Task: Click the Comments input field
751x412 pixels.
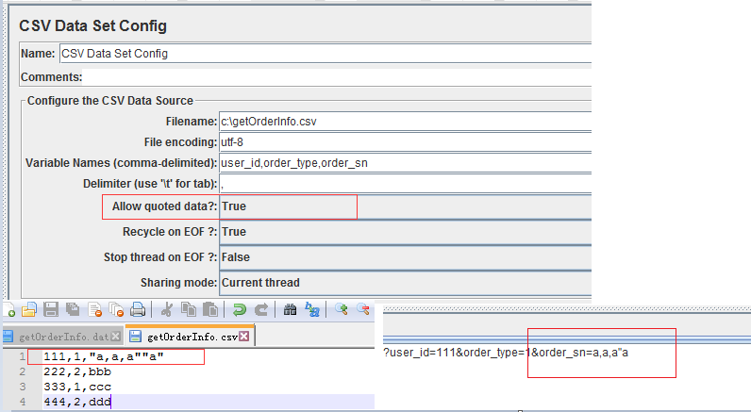Action: [x=337, y=77]
